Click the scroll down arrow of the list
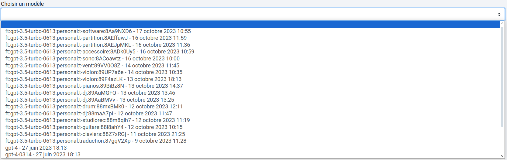Viewport: 507px width, 160px height. (502, 156)
